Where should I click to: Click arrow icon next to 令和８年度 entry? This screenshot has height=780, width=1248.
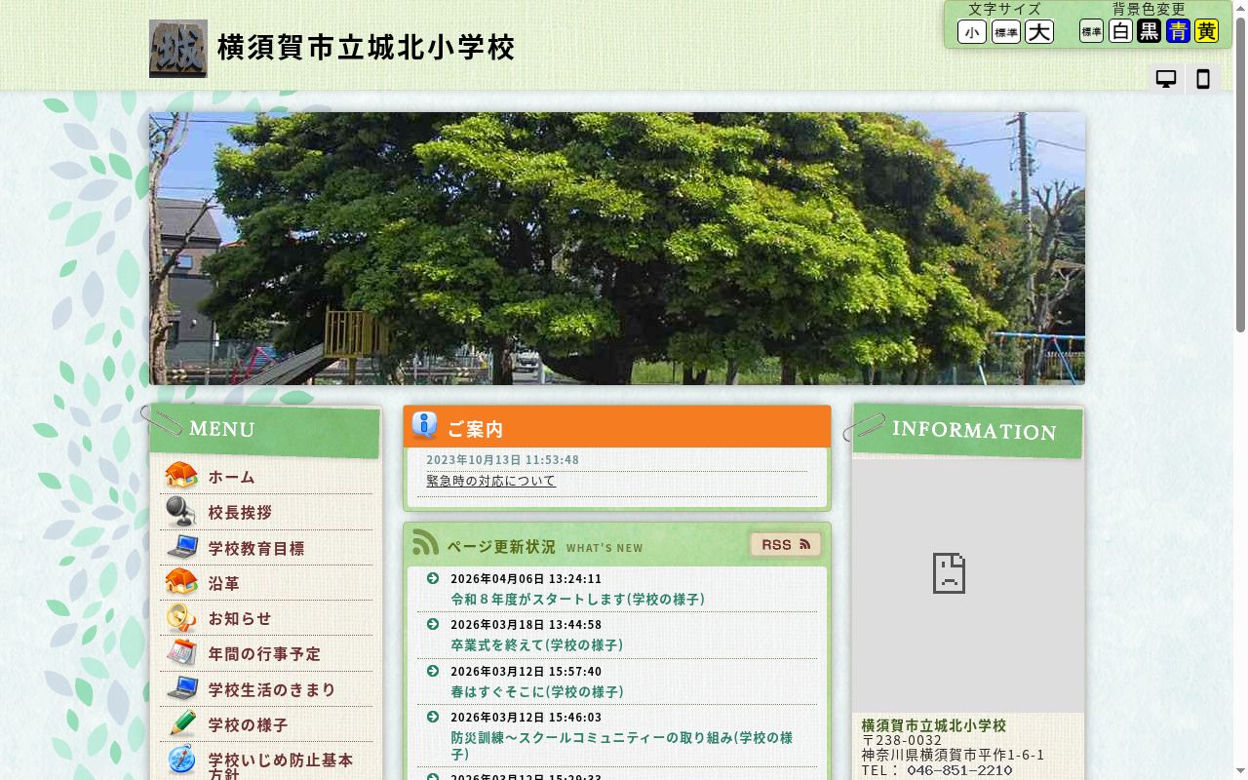coord(433,578)
